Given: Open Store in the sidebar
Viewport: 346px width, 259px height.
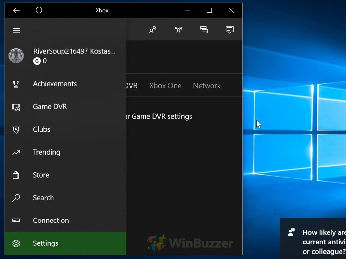Looking at the screenshot, I should (65, 175).
